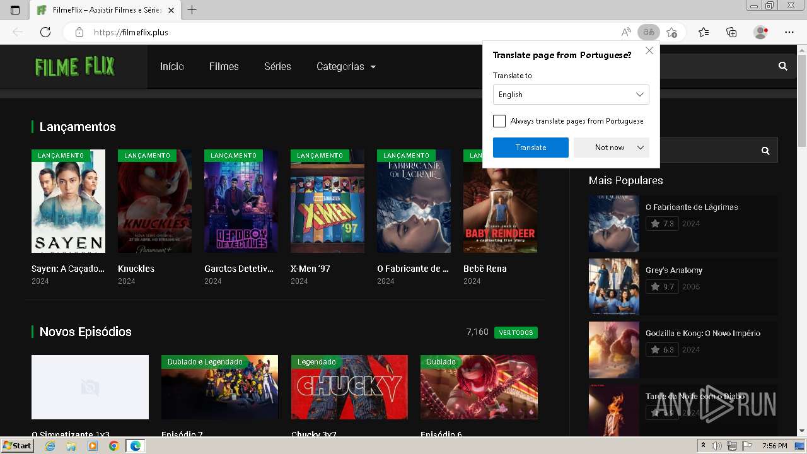The image size is (807, 454).
Task: Open the Sayen movie poster
Action: coord(68,201)
